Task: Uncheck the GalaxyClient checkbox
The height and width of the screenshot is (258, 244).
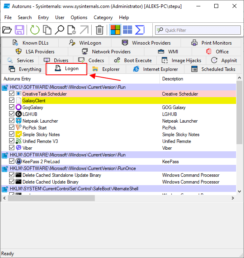Action: (12, 100)
